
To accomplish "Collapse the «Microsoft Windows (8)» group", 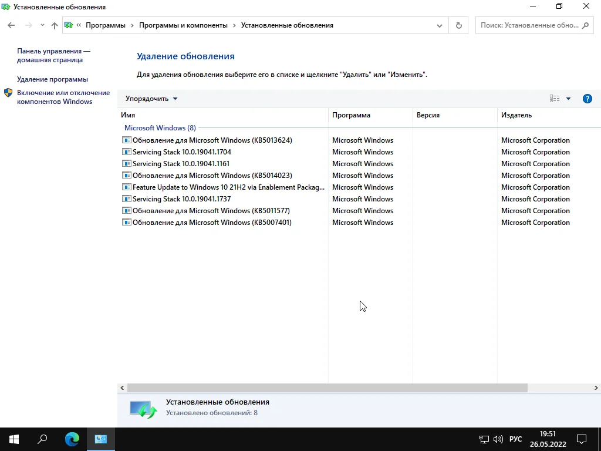I will (160, 127).
